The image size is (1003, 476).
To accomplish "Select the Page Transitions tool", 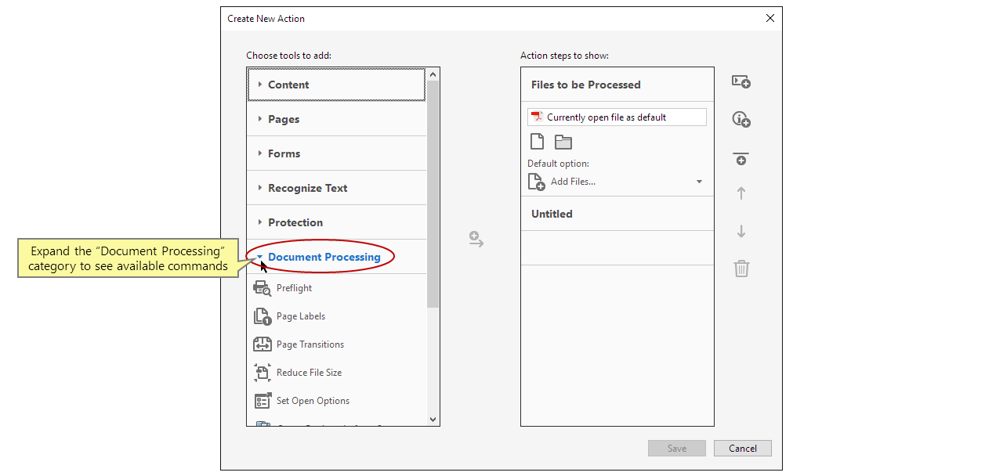I will [x=310, y=344].
